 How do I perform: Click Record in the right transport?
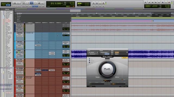click(x=169, y=2)
